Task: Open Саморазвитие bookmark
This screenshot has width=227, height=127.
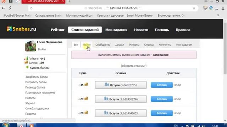Action: (49, 16)
